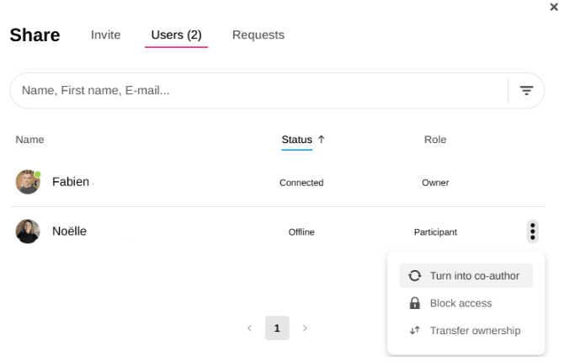Select the Users (2) tab
The image size is (564, 362).
point(176,35)
